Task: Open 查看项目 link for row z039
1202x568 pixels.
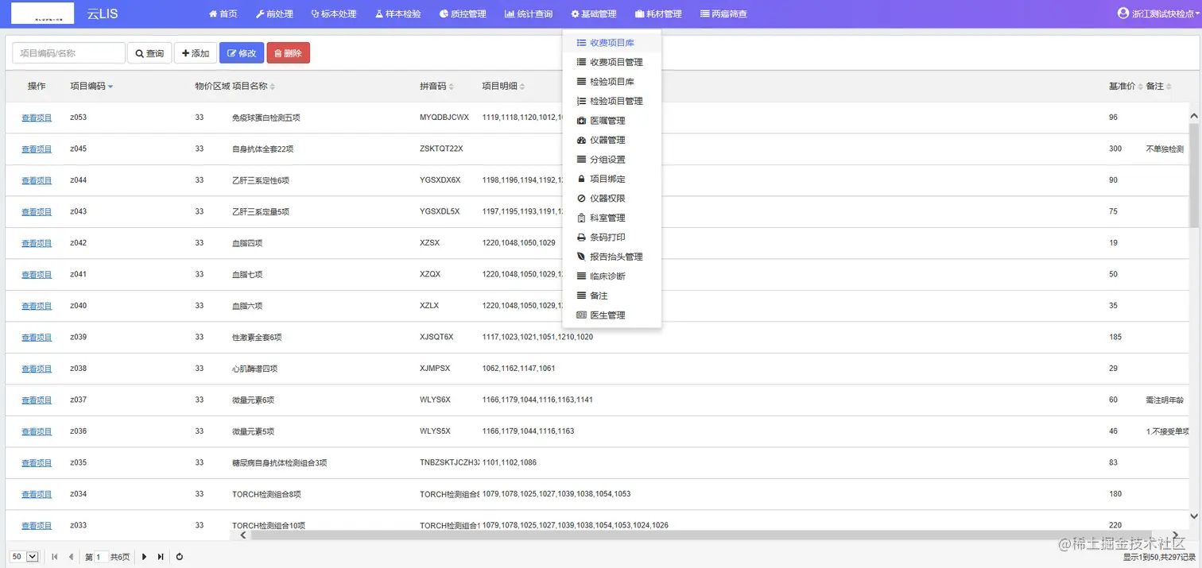Action: [37, 338]
